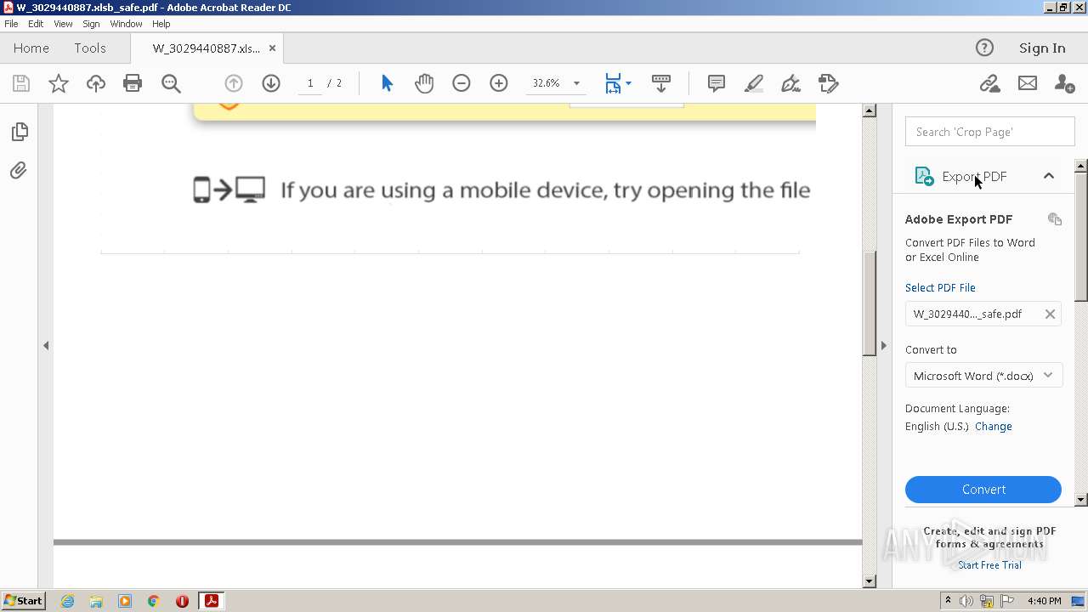The width and height of the screenshot is (1088, 612).
Task: Open the Help question mark icon
Action: [984, 48]
